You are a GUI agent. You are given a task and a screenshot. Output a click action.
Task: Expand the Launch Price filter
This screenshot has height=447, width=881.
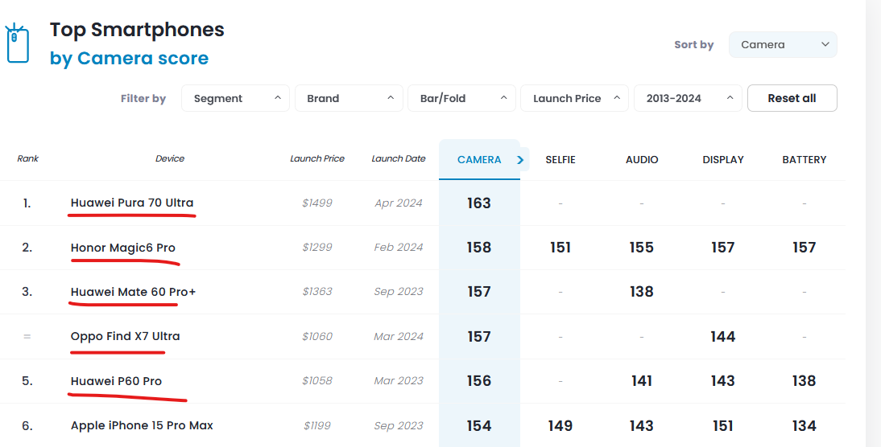click(575, 98)
